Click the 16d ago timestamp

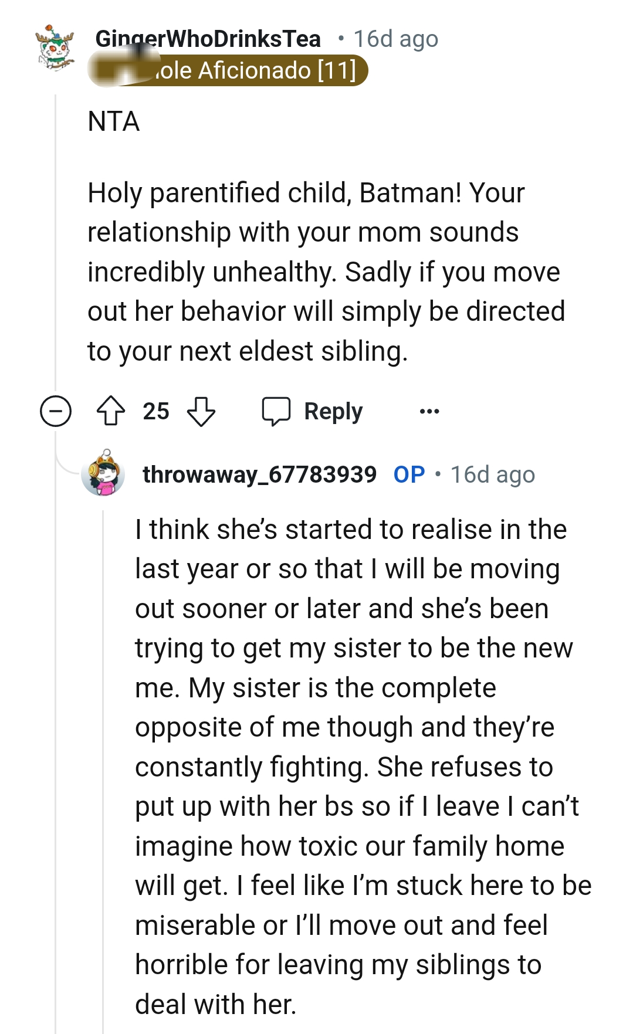(394, 39)
